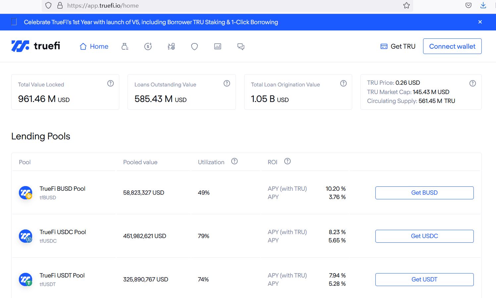
Task: Click the Get USDC button
Action: (424, 236)
